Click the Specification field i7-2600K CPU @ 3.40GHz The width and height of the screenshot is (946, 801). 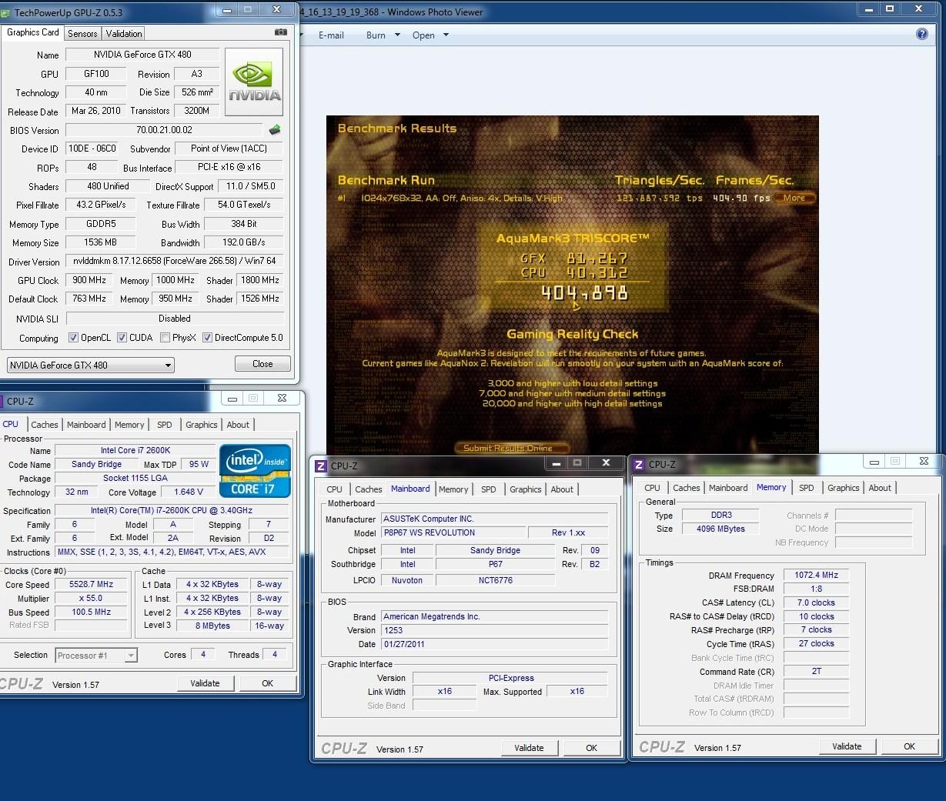tap(172, 511)
